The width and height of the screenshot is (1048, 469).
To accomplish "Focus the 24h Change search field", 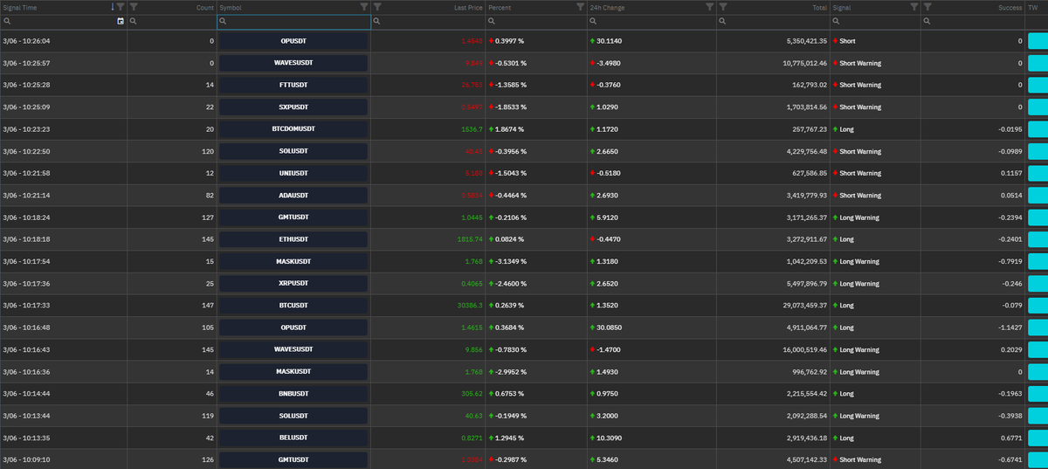I will (x=652, y=21).
